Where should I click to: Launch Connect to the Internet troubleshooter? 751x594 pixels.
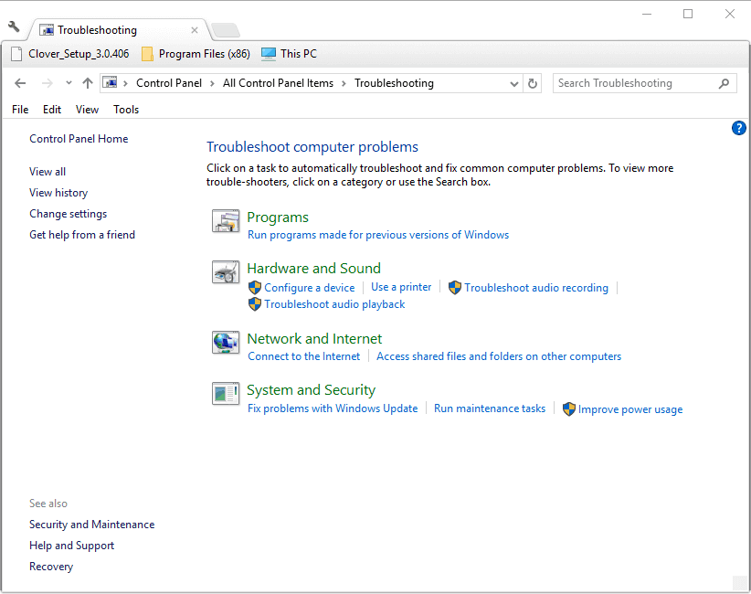tap(303, 356)
